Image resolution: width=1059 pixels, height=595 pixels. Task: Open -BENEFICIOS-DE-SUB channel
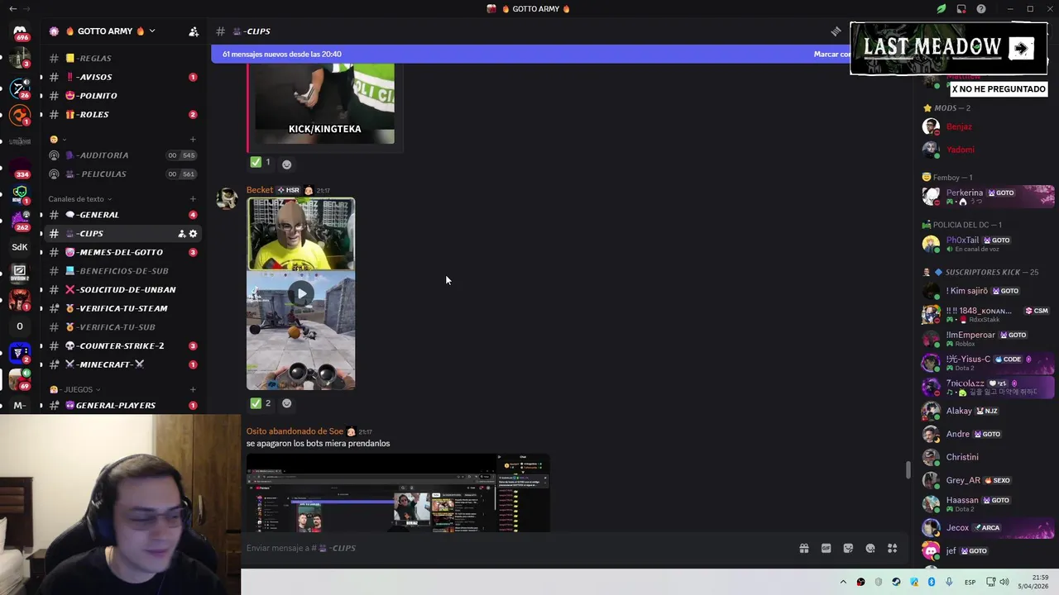[123, 271]
